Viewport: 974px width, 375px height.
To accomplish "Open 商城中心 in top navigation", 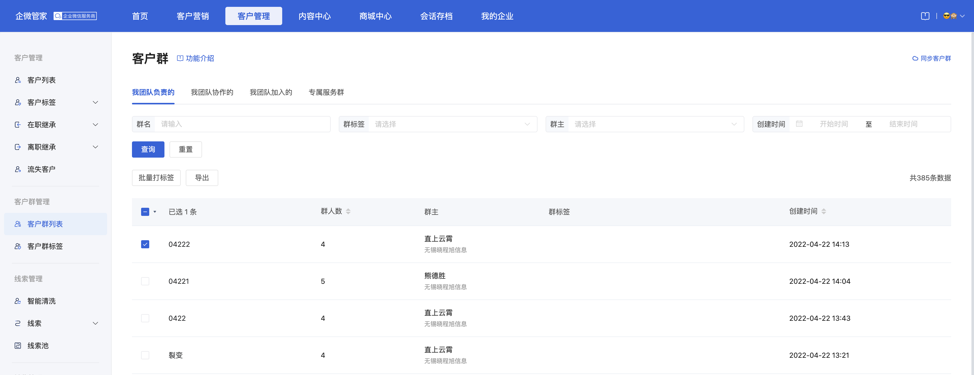I will coord(375,16).
